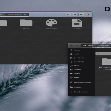Open Dropbox in the sidebar
111x111 pixels.
(x=82, y=87)
